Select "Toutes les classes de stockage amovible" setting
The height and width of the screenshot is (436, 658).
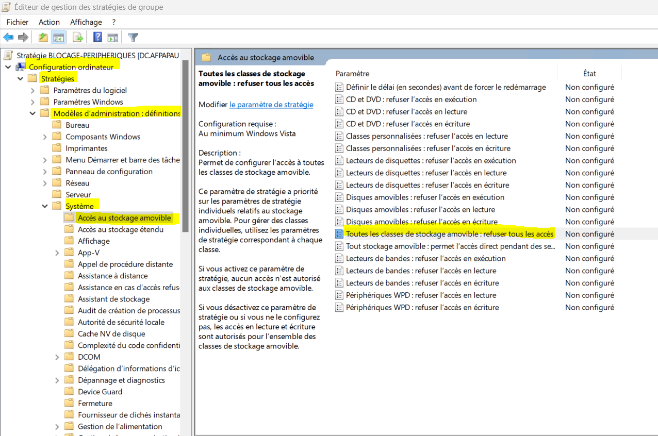449,234
